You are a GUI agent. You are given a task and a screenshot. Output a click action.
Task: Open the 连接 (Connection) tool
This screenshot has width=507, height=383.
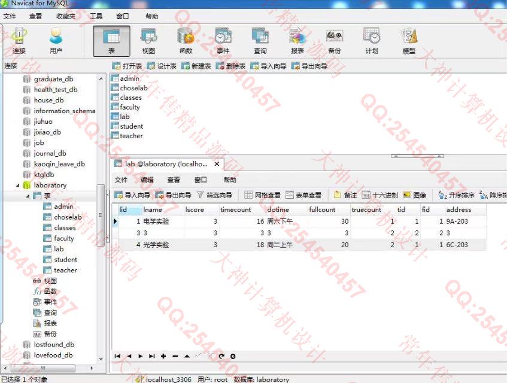[19, 41]
